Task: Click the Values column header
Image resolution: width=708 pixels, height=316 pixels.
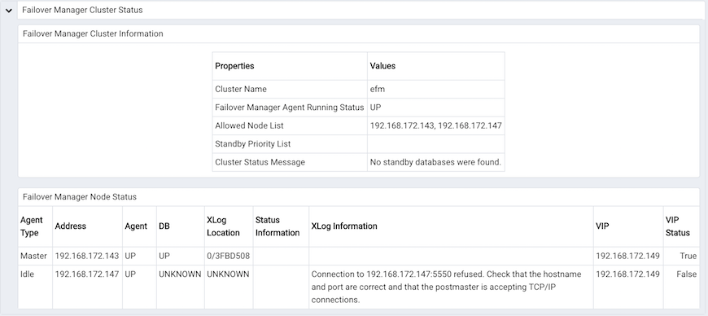Action: tap(382, 66)
